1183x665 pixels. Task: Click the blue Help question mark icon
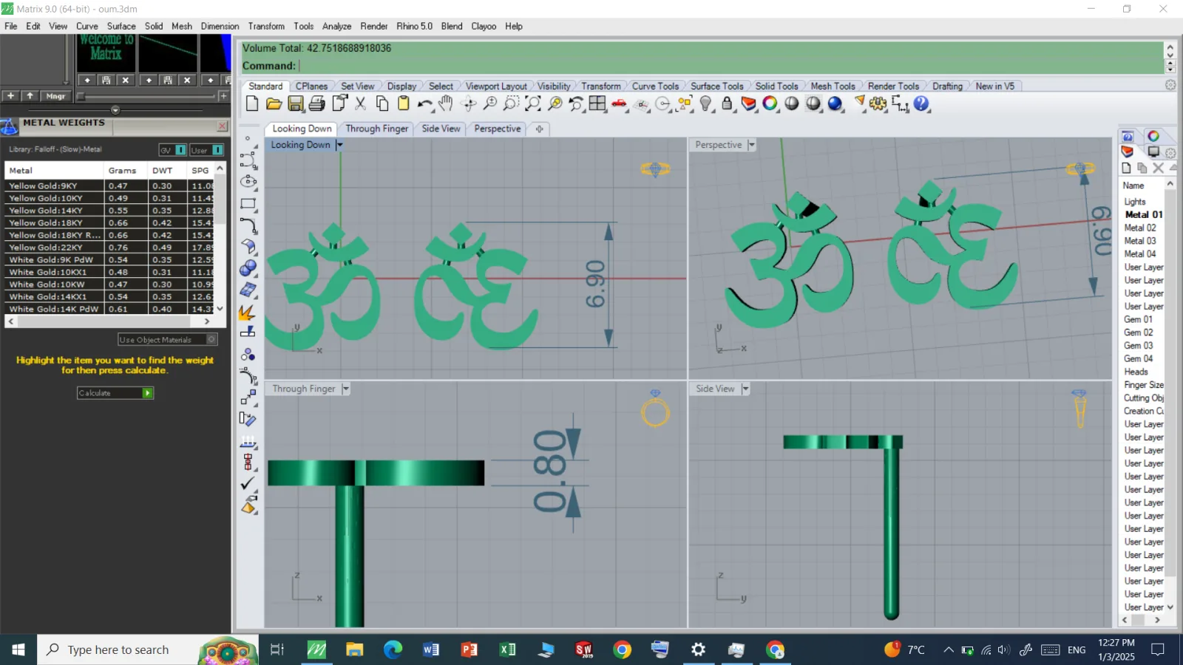click(921, 103)
